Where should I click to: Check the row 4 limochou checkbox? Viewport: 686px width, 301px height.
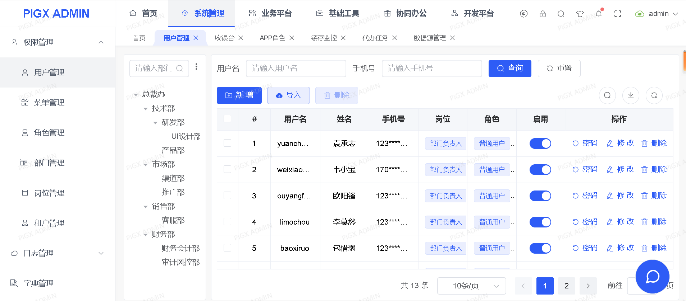pos(228,222)
